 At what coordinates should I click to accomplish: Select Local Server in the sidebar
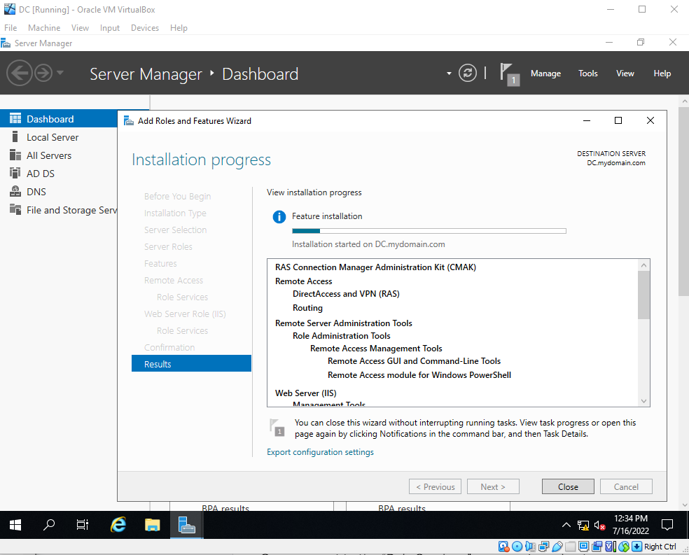59,137
